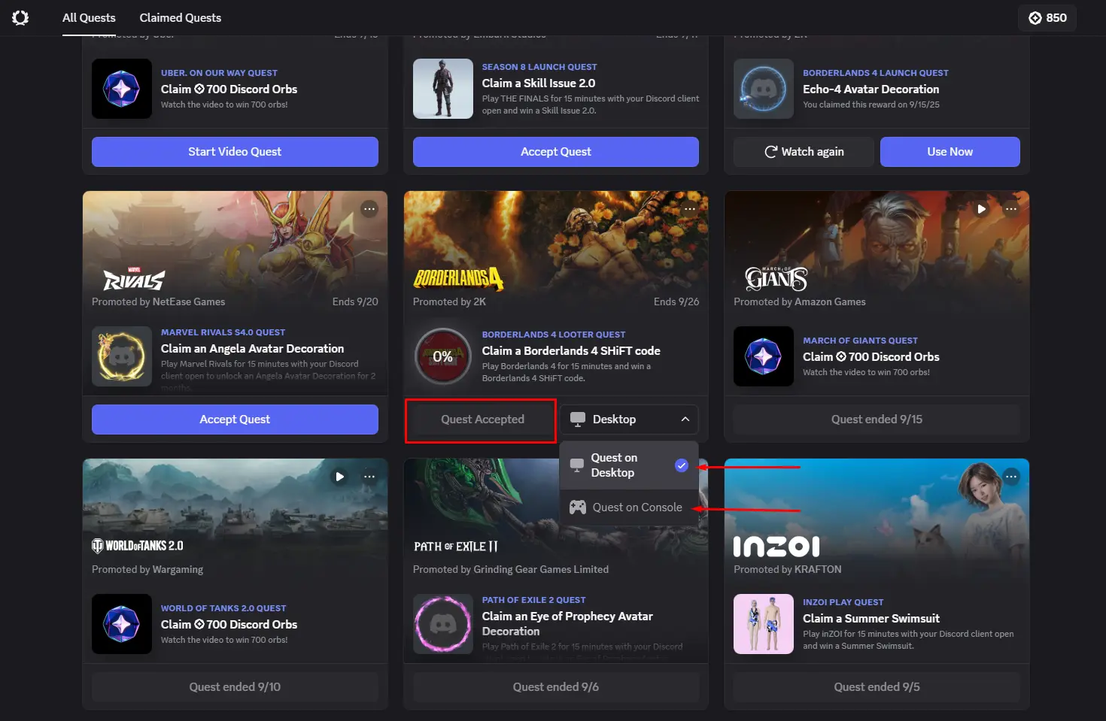Click the Summer Swimsuit reward thumbnail

click(x=764, y=624)
